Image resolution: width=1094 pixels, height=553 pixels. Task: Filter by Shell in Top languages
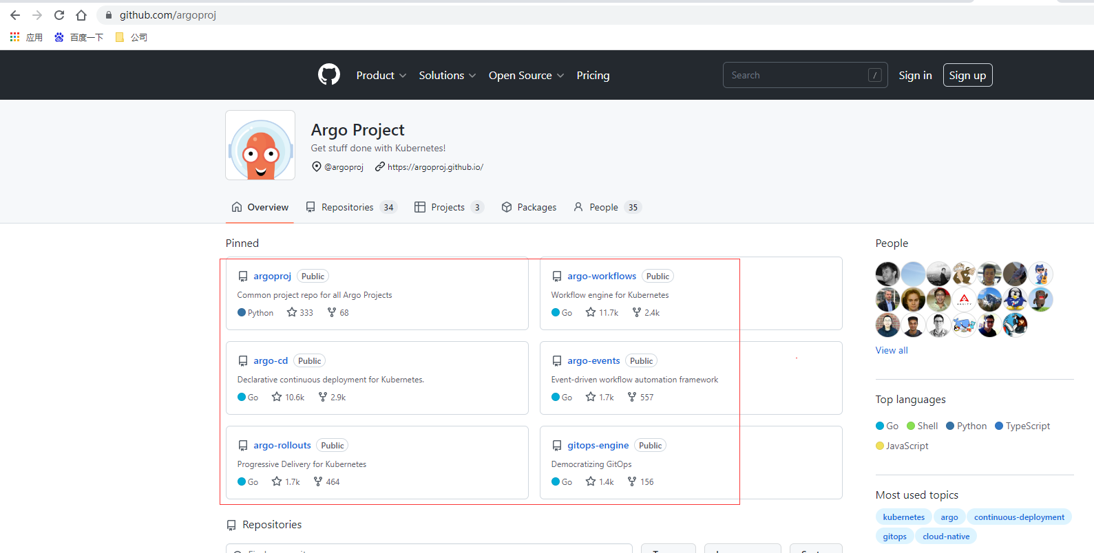coord(923,426)
